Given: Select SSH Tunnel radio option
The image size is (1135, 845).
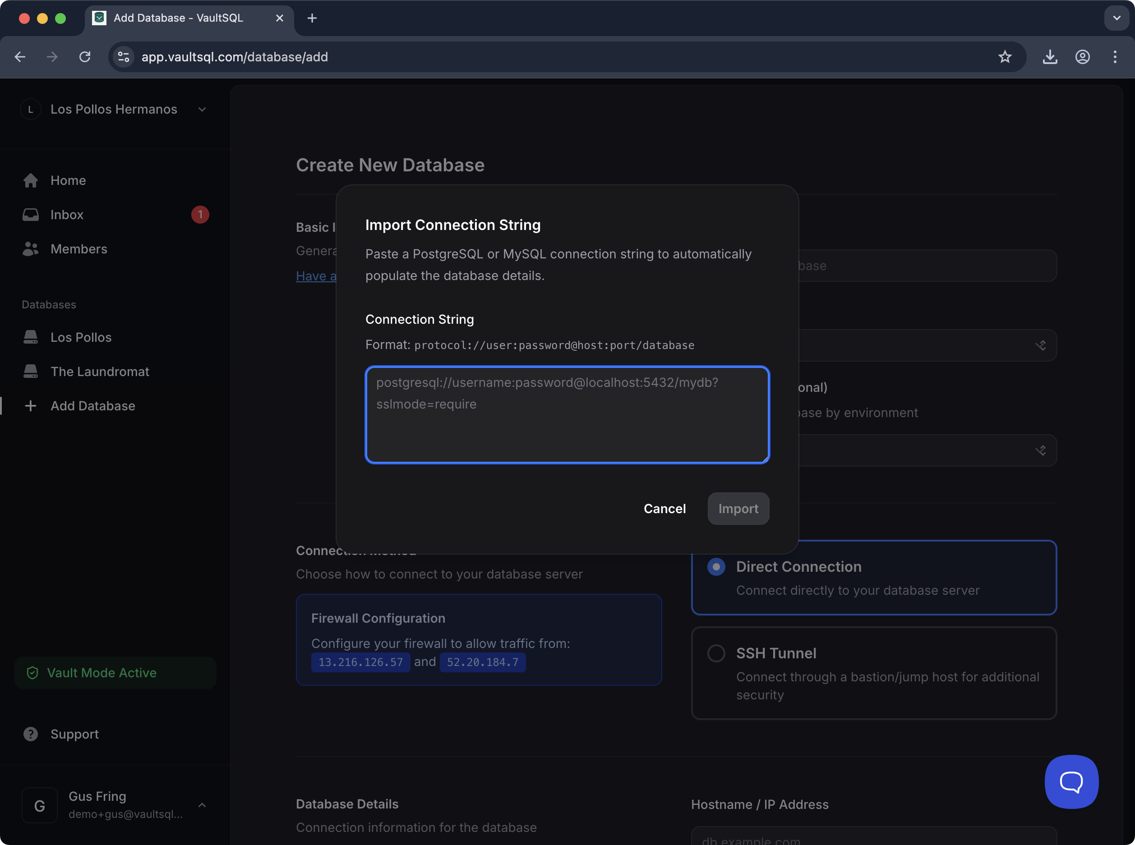Looking at the screenshot, I should (x=716, y=653).
